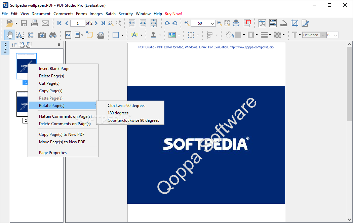The height and width of the screenshot is (223, 353).
Task: Click the fill color bucket icon
Action: 230,35
